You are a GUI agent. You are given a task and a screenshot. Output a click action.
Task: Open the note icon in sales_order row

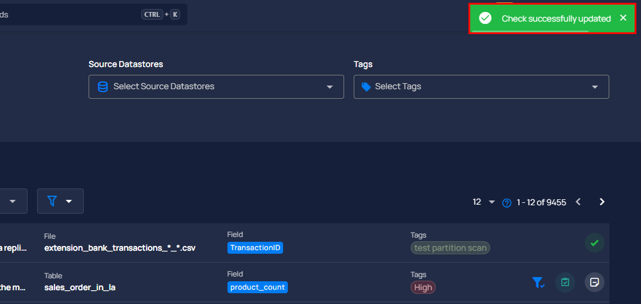594,282
